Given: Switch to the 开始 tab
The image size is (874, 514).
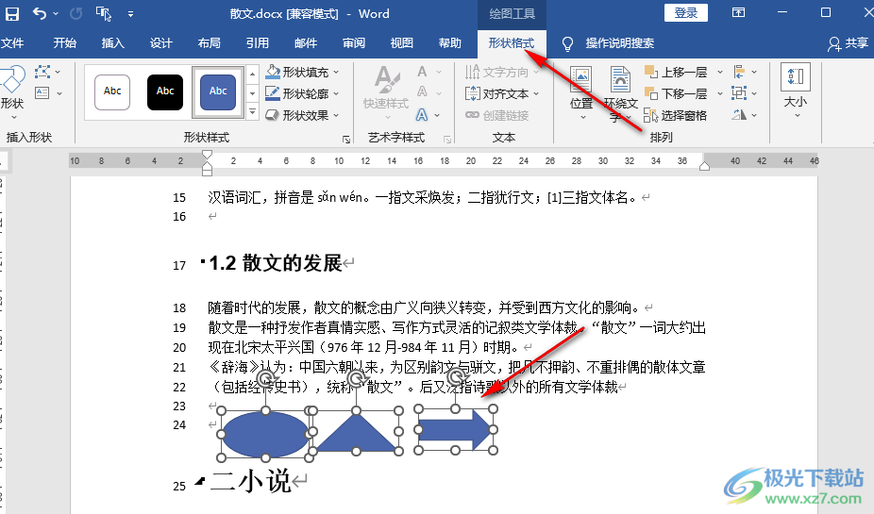Looking at the screenshot, I should coord(65,42).
